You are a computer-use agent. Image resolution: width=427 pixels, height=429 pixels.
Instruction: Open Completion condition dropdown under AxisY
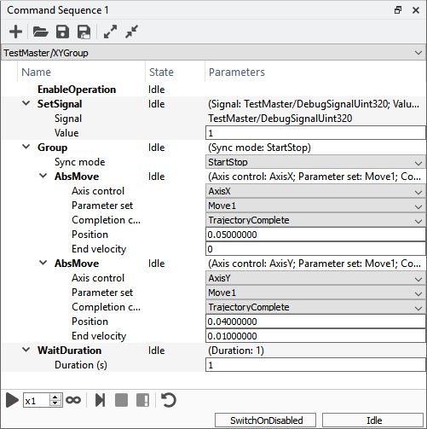315,307
